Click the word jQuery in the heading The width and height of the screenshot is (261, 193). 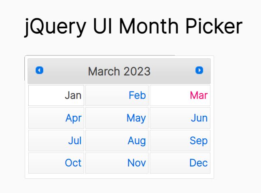click(x=55, y=27)
